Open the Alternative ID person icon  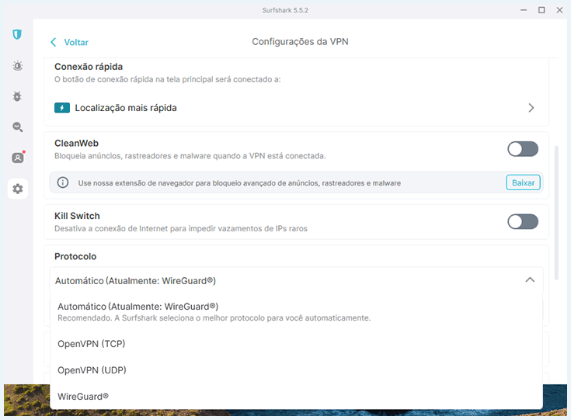pyautogui.click(x=17, y=158)
